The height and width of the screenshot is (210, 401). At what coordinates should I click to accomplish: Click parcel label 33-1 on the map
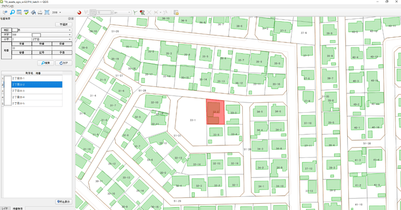coord(193,120)
